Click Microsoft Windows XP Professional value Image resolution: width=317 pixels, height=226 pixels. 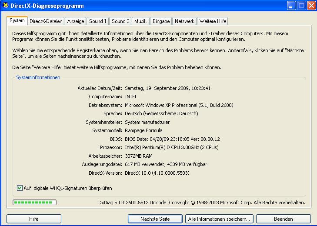coord(179,105)
